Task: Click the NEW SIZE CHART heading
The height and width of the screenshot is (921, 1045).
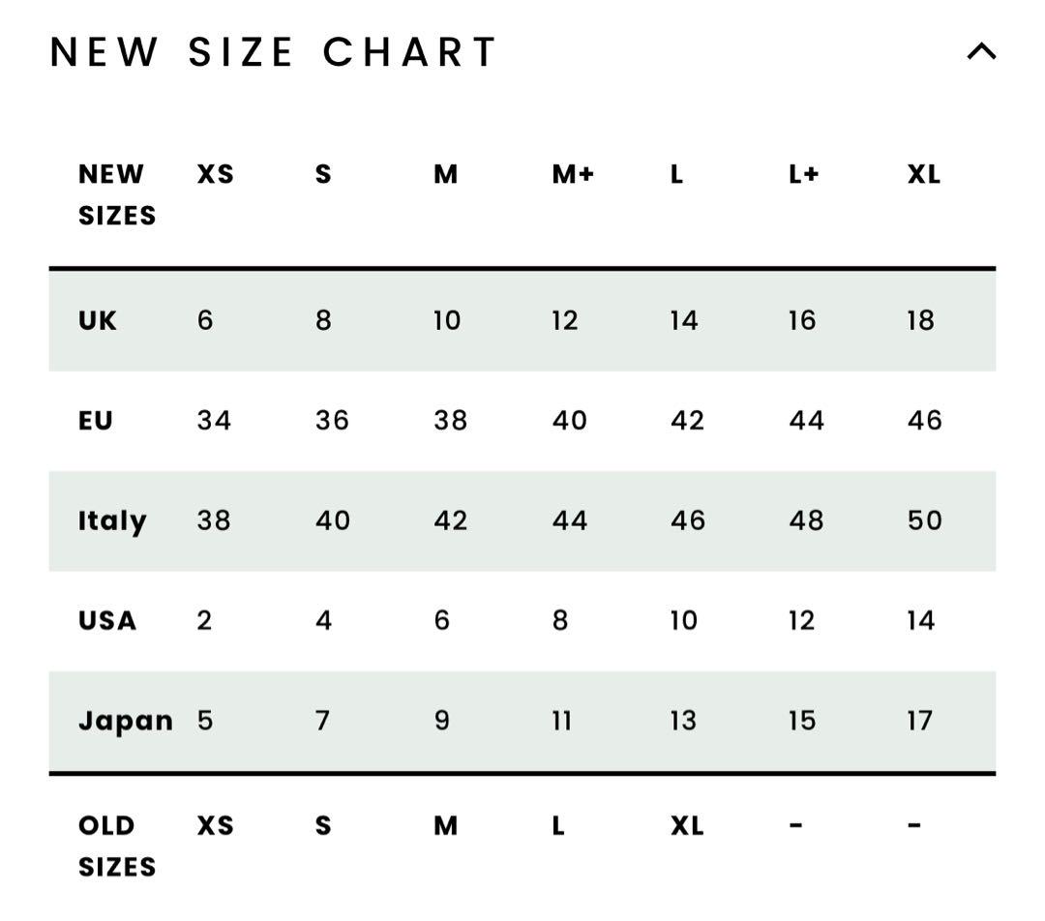Action: pos(273,52)
